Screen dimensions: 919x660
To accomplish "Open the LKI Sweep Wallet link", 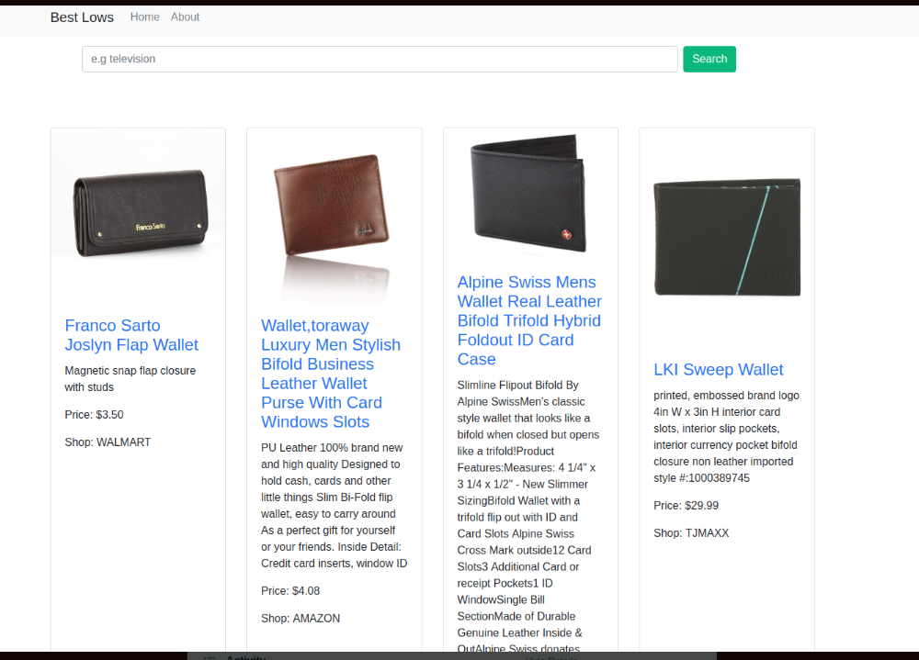I will click(x=718, y=370).
